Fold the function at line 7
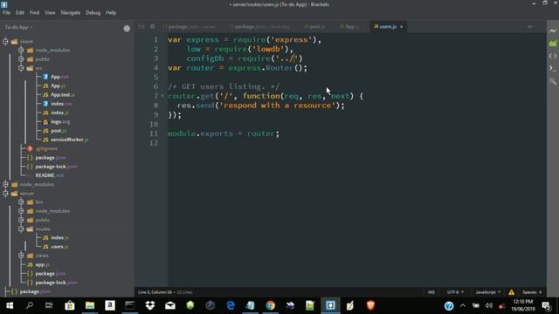The height and width of the screenshot is (314, 559). click(163, 96)
